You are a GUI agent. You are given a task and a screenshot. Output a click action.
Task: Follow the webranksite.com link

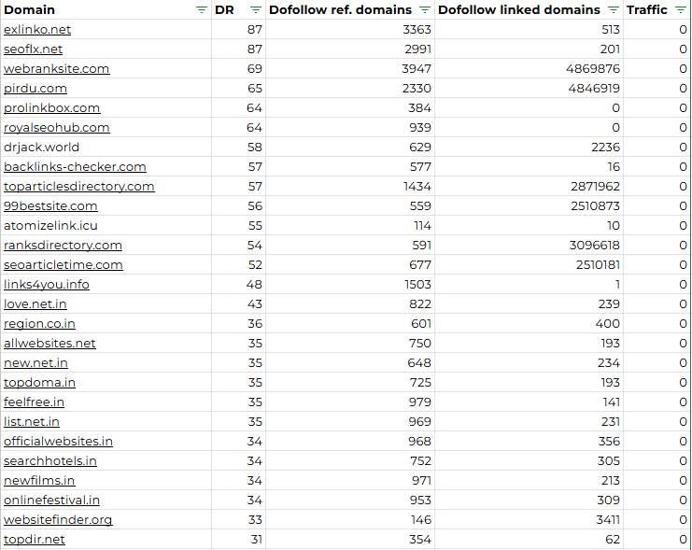(x=56, y=69)
